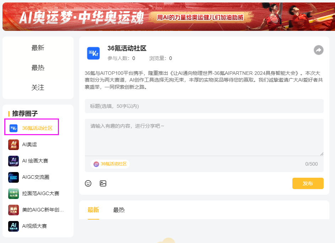The image size is (335, 243).
Task: Click the title input field
Action: [204, 106]
